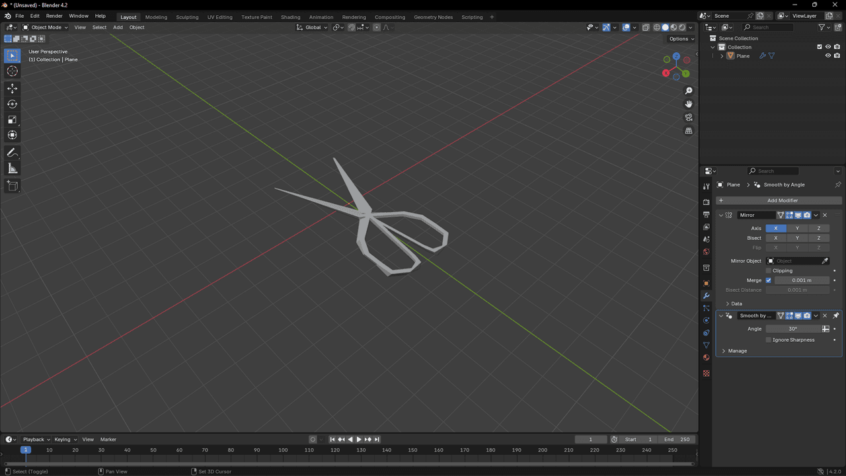846x476 pixels.
Task: Select the Scale tool
Action: (x=13, y=120)
